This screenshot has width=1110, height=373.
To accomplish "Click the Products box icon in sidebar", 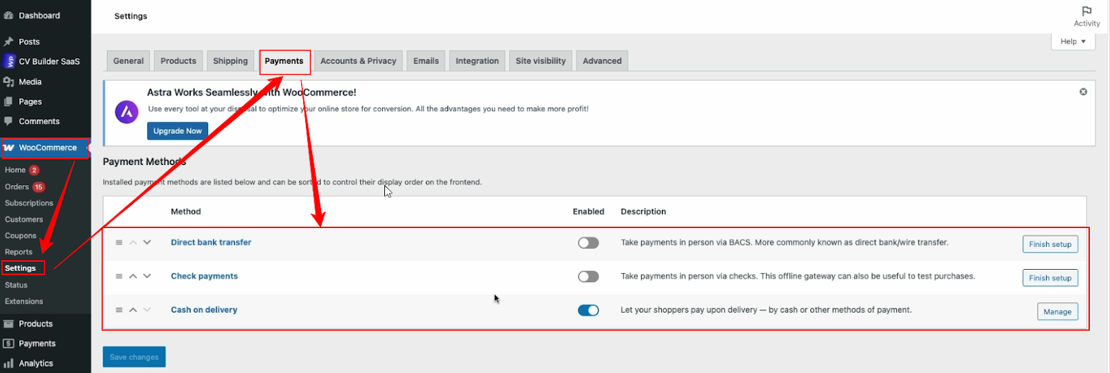I will (x=9, y=324).
